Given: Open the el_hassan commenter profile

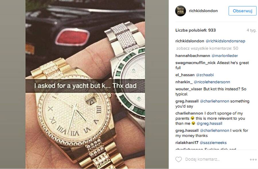Looking at the screenshot, I should tap(185, 75).
